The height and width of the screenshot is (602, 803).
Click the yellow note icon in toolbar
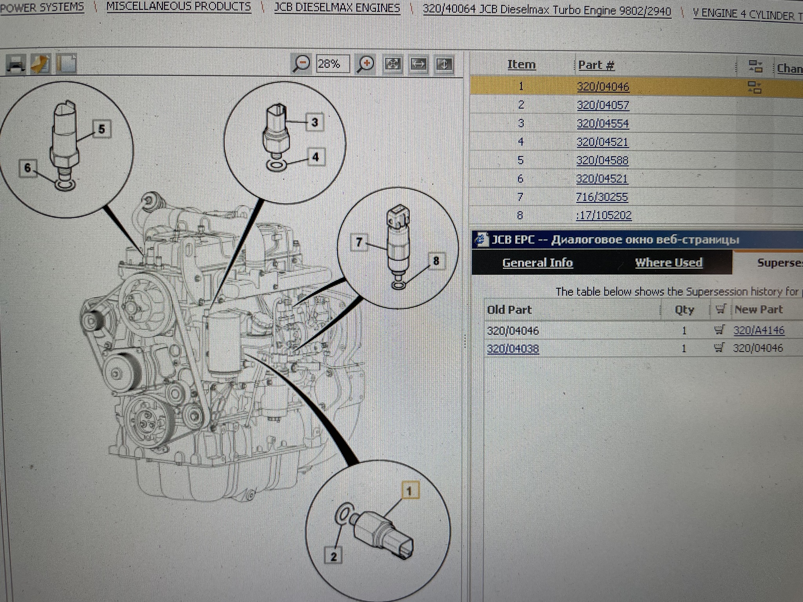point(40,64)
